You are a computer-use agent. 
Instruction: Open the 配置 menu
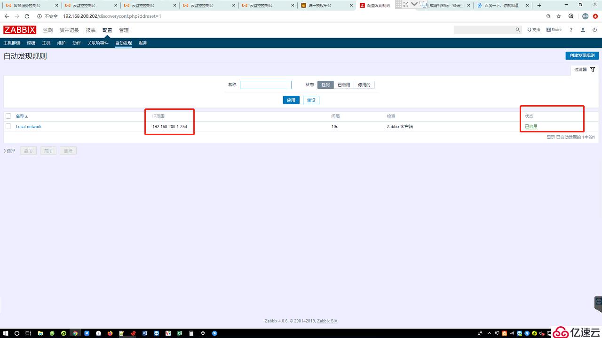pos(107,30)
